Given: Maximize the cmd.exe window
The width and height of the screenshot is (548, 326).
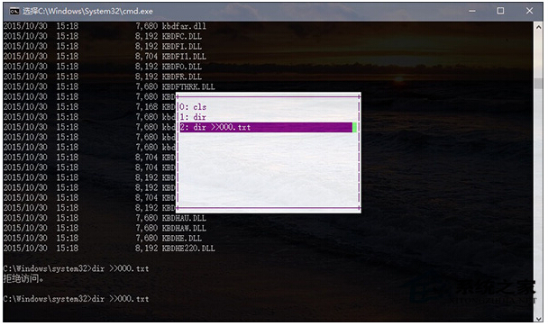Looking at the screenshot, I should point(500,11).
